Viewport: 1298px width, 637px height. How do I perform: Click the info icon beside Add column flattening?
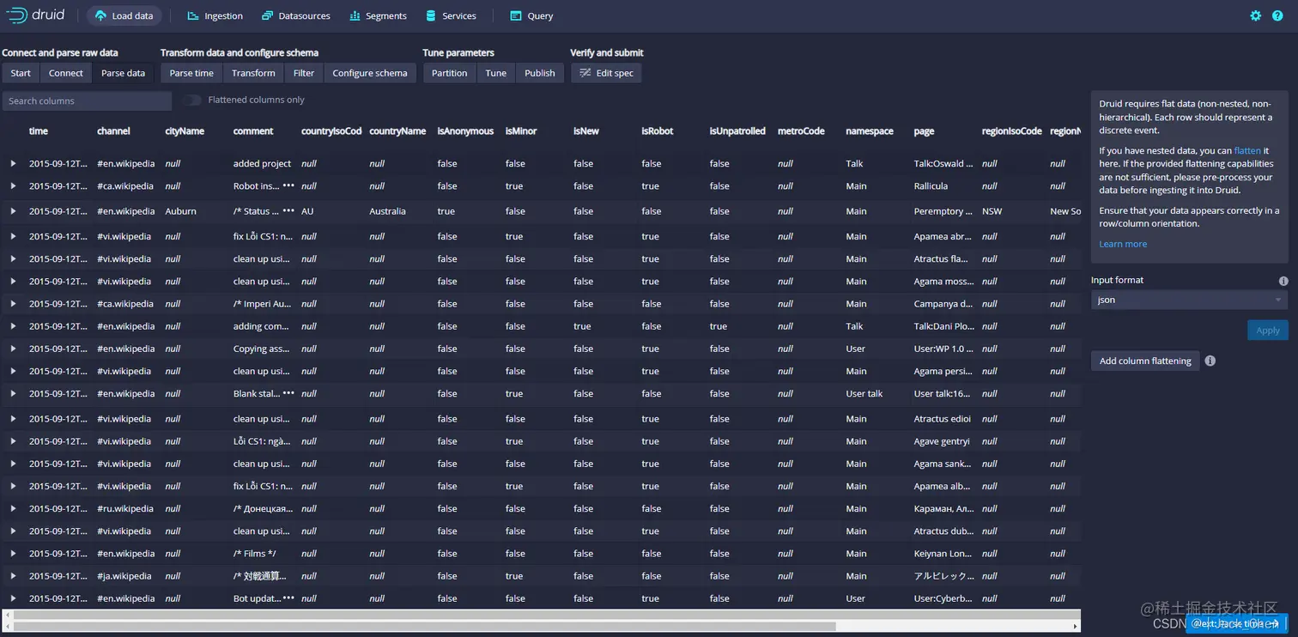click(x=1210, y=361)
